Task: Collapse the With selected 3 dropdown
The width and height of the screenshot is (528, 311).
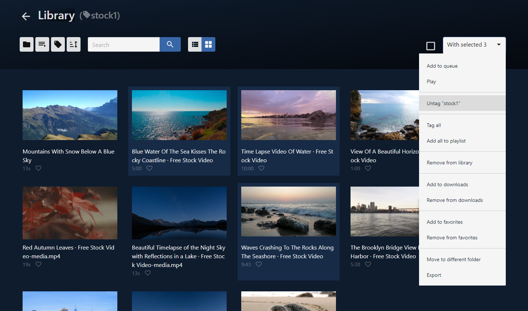Action: pyautogui.click(x=474, y=45)
